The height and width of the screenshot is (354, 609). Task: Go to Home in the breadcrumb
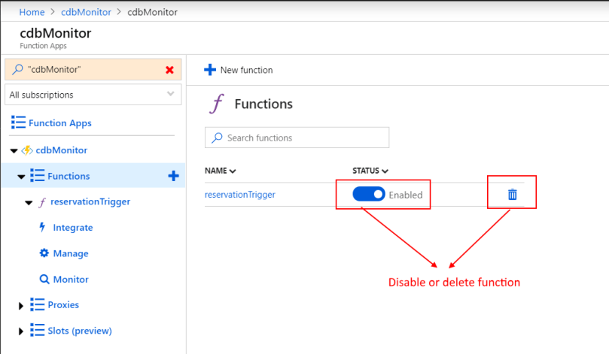[x=32, y=12]
